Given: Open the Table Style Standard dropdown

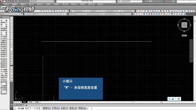Looking at the screenshot, I should pos(112,11).
